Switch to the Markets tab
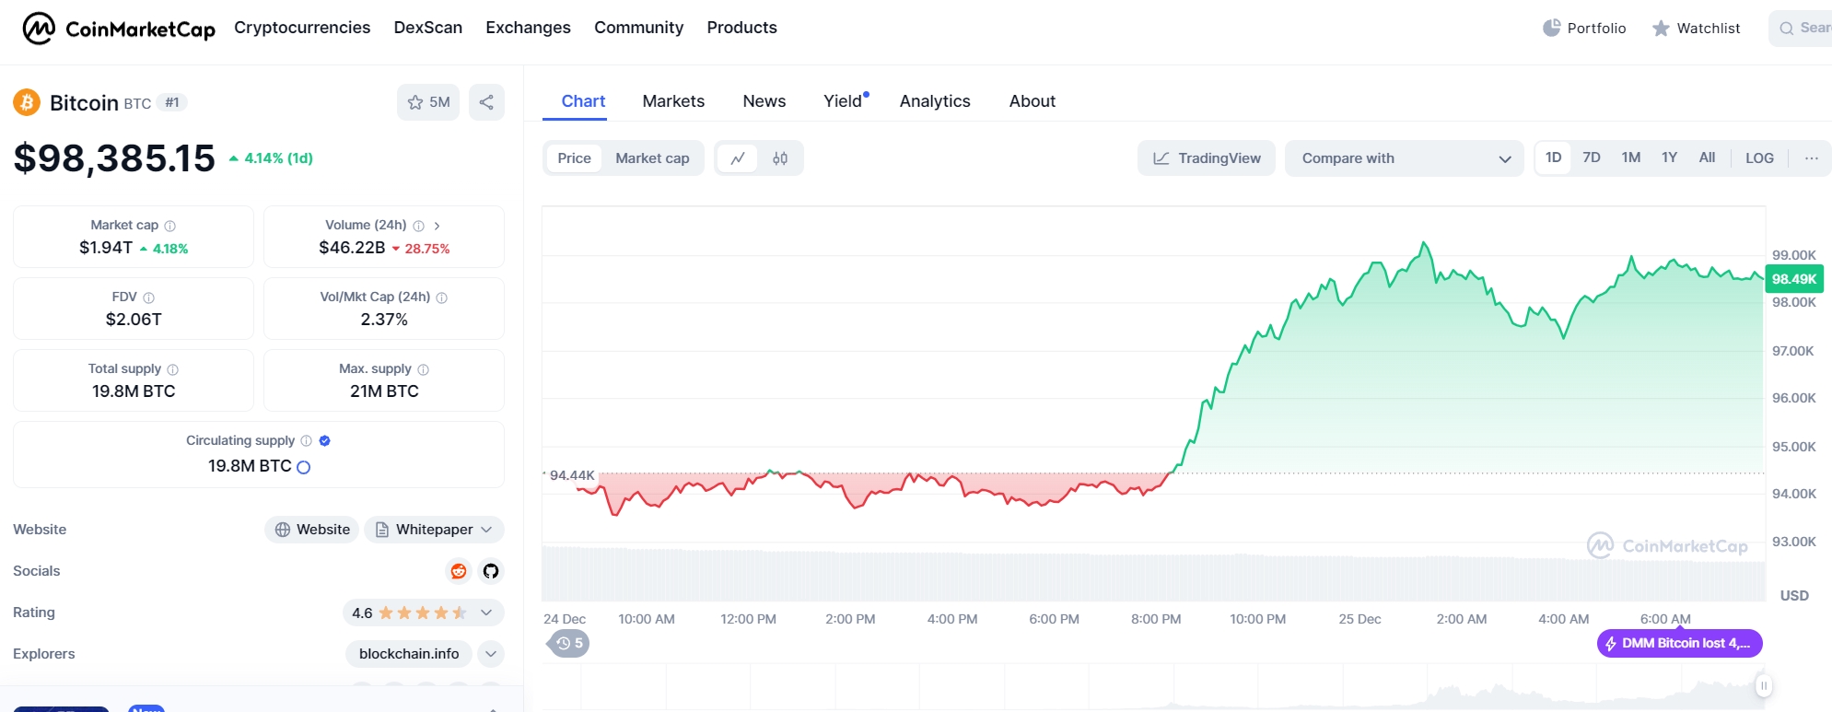 [673, 101]
